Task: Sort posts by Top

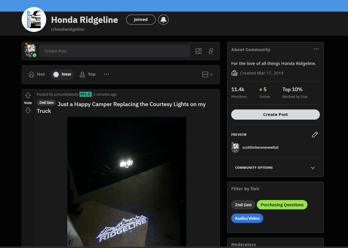Action: (88, 74)
